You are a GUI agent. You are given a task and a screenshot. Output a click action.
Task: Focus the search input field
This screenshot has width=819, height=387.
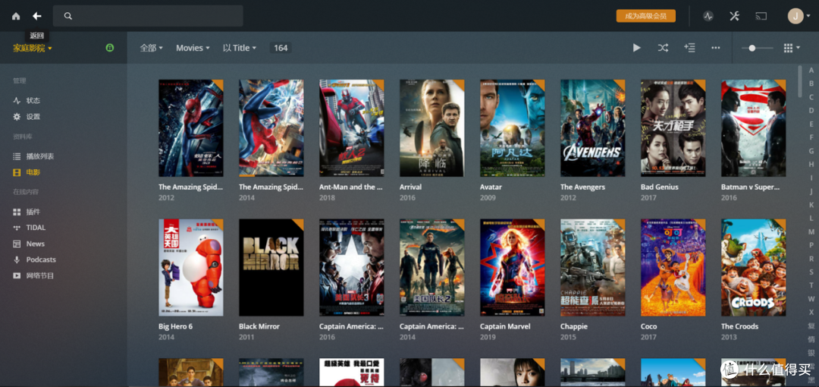pos(148,16)
